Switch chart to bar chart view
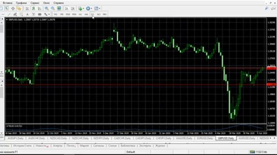Image resolution: width=277 pixels, height=155 pixels. click(x=27, y=9)
